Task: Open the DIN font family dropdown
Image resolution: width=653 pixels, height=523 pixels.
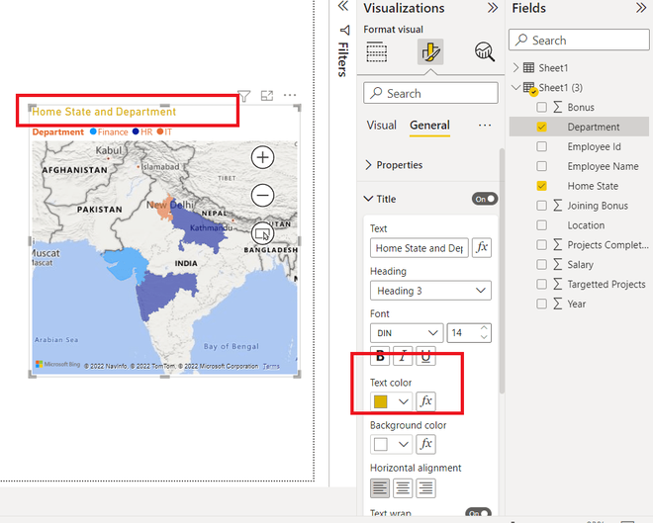Action: coord(407,333)
